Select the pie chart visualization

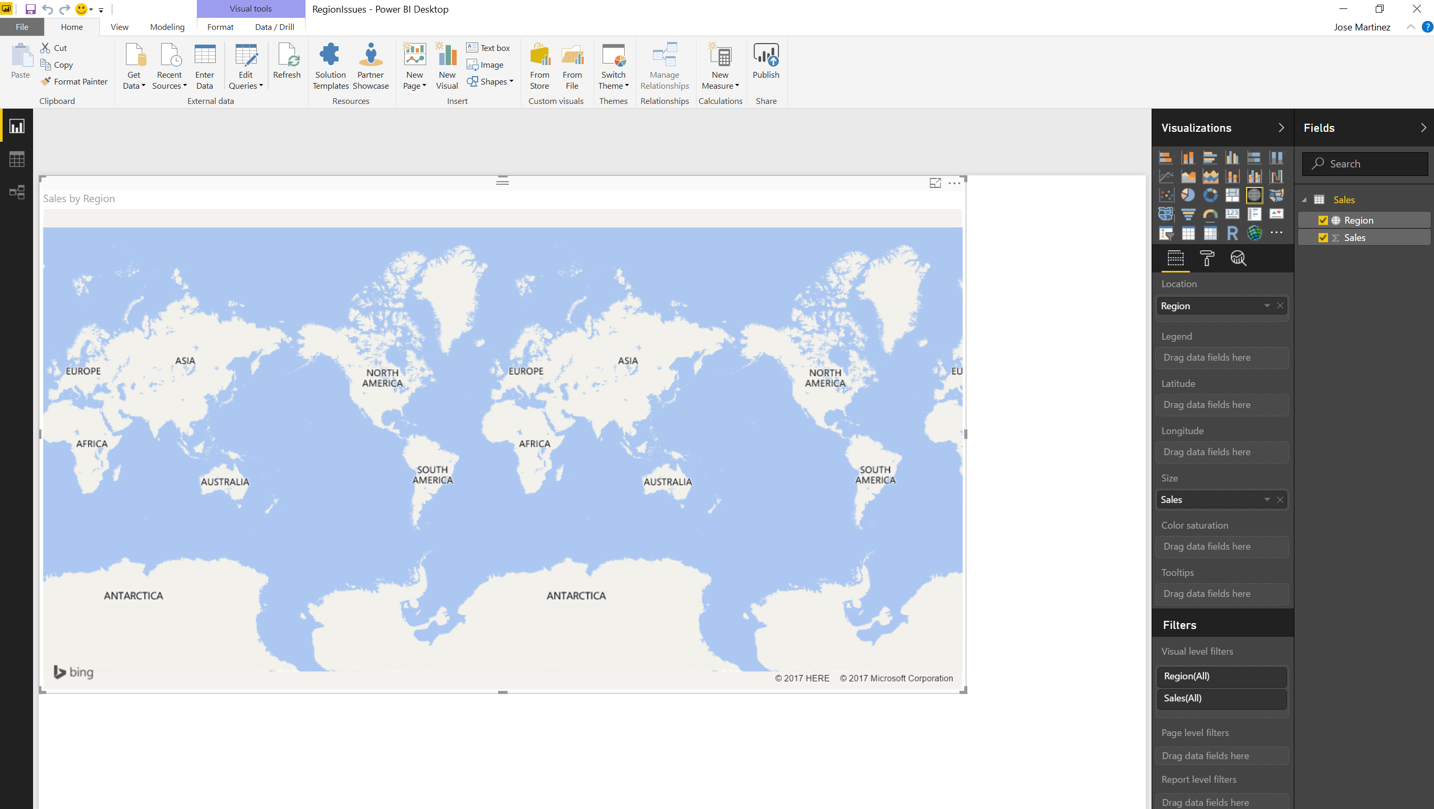click(x=1188, y=195)
